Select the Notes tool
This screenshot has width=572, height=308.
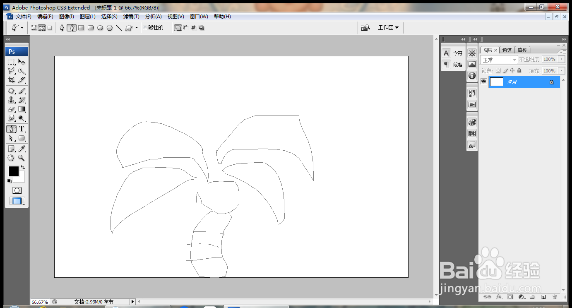(x=12, y=149)
